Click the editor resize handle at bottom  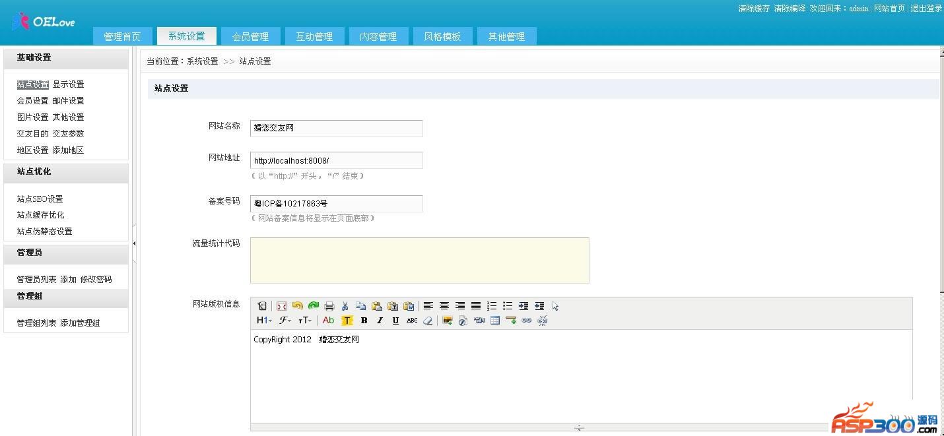tap(579, 427)
